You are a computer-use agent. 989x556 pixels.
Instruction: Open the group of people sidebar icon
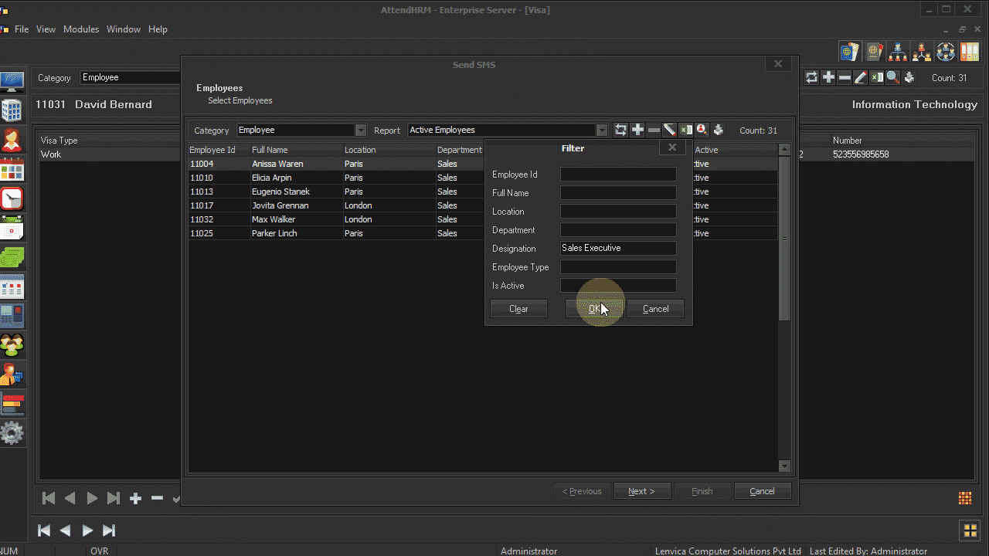click(x=12, y=345)
